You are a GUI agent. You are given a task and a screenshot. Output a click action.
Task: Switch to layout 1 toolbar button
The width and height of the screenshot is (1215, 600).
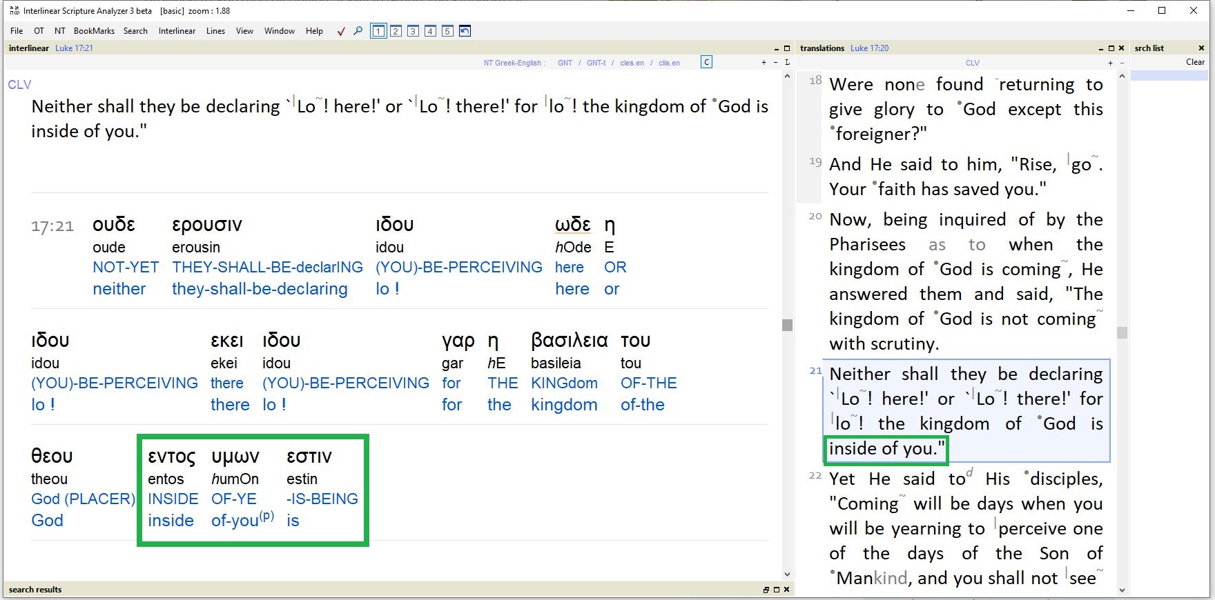[x=378, y=31]
